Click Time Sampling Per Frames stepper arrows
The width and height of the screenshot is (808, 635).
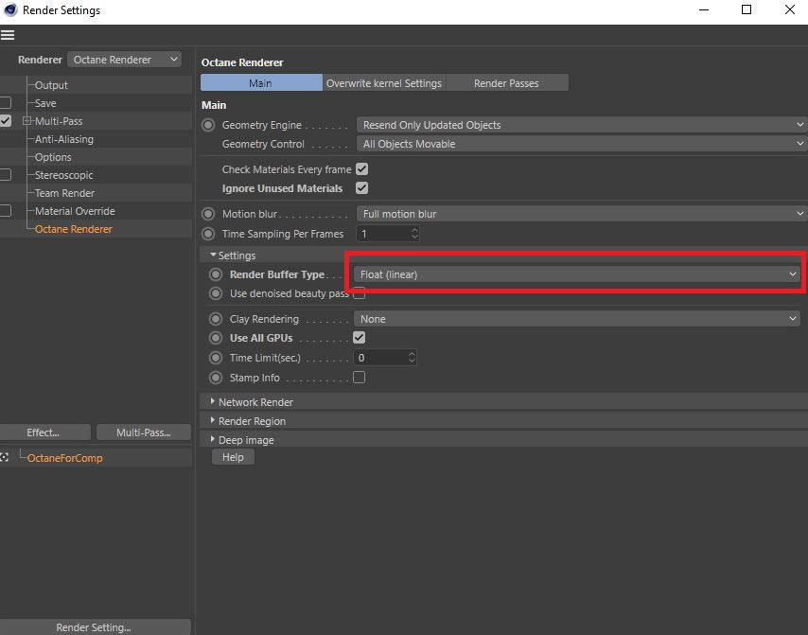pos(414,234)
